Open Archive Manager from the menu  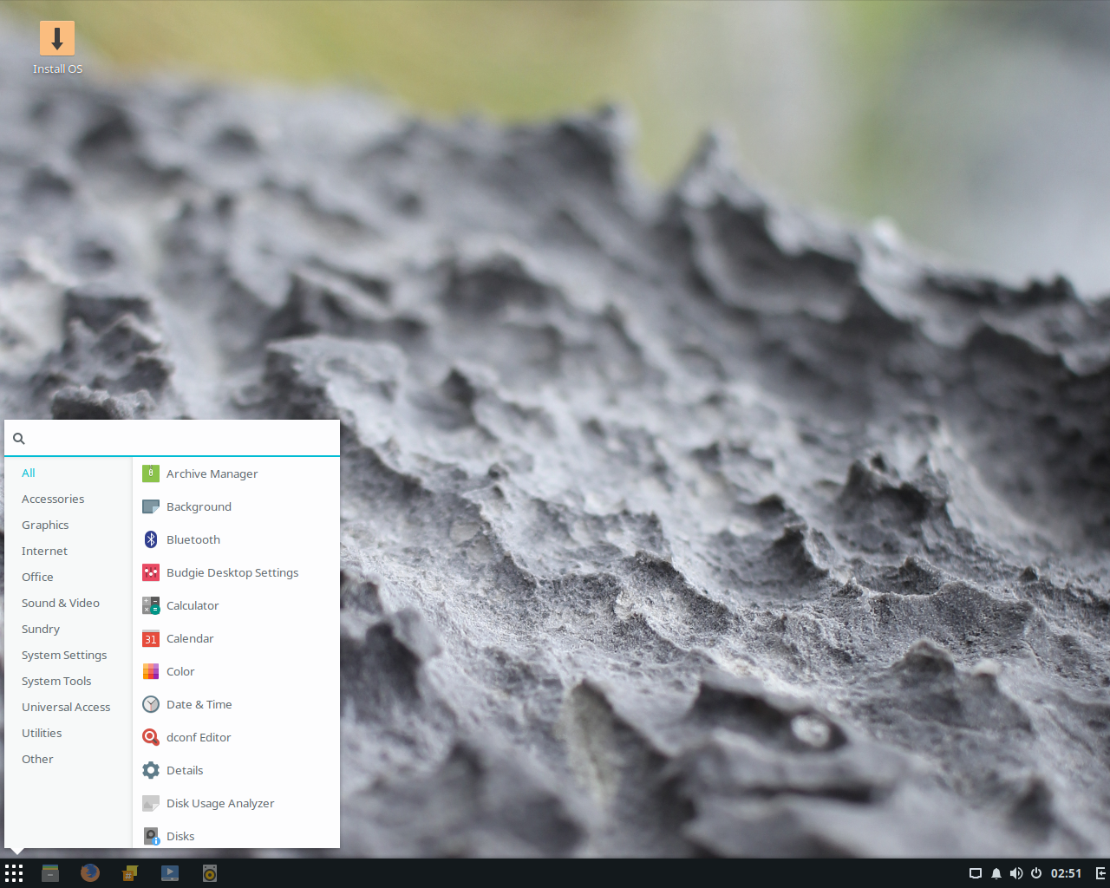coord(236,473)
